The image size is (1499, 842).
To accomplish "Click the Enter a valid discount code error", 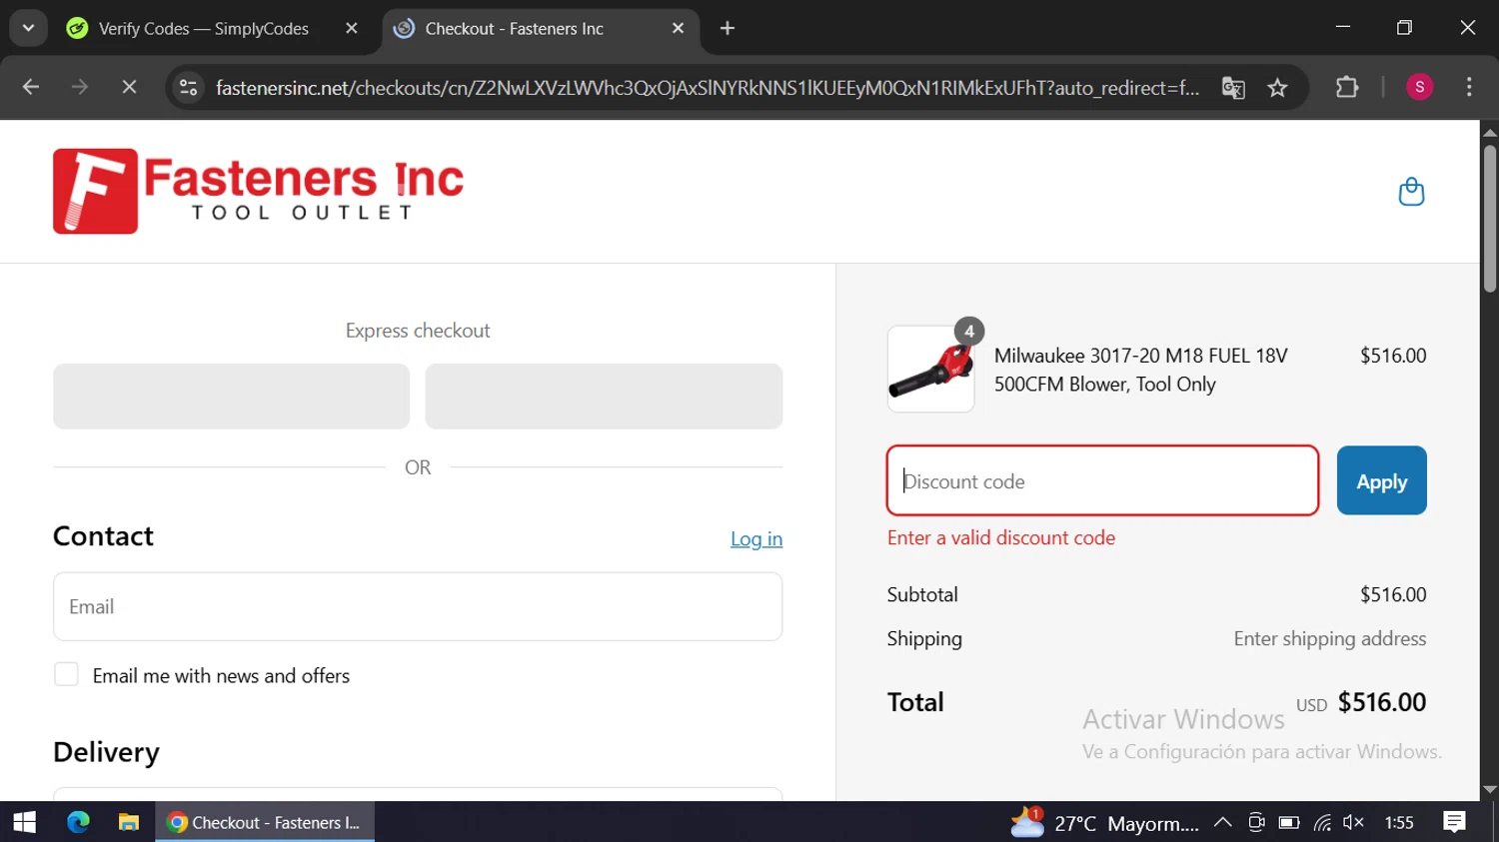I will point(1001,537).
